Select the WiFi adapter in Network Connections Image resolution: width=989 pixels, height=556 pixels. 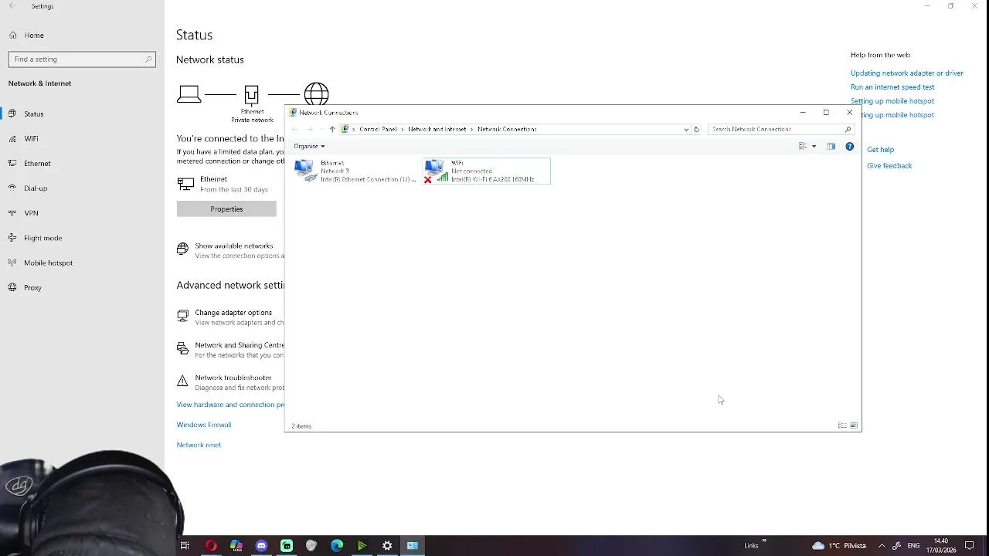point(487,171)
